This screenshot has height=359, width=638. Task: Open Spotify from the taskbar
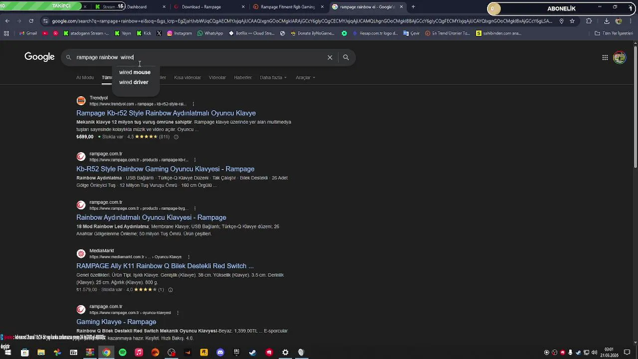(123, 353)
